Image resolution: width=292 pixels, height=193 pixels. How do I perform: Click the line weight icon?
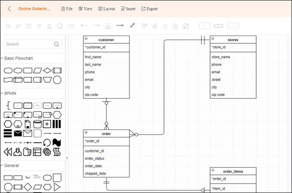tap(108, 26)
